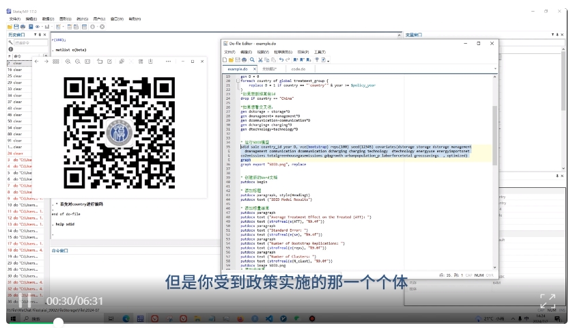
Task: Go to previous image in the photo viewer
Action: click(36, 61)
